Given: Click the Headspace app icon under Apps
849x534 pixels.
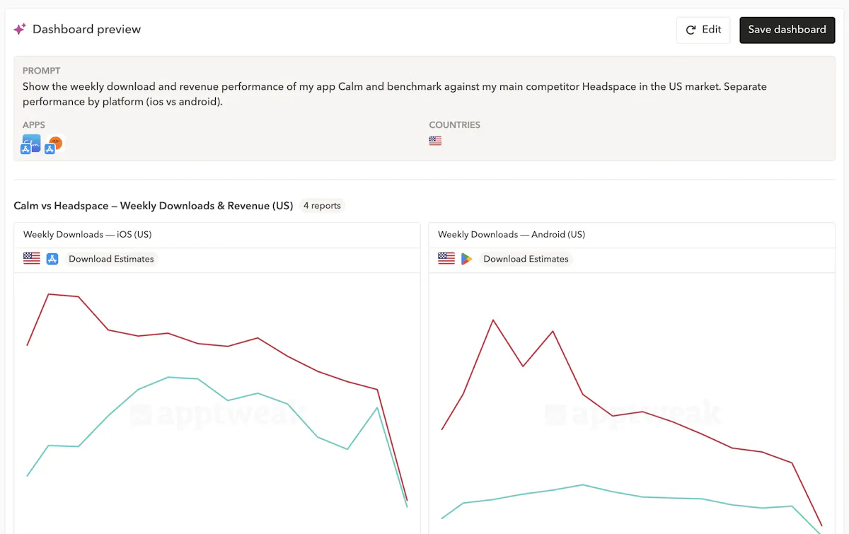Looking at the screenshot, I should tap(54, 144).
